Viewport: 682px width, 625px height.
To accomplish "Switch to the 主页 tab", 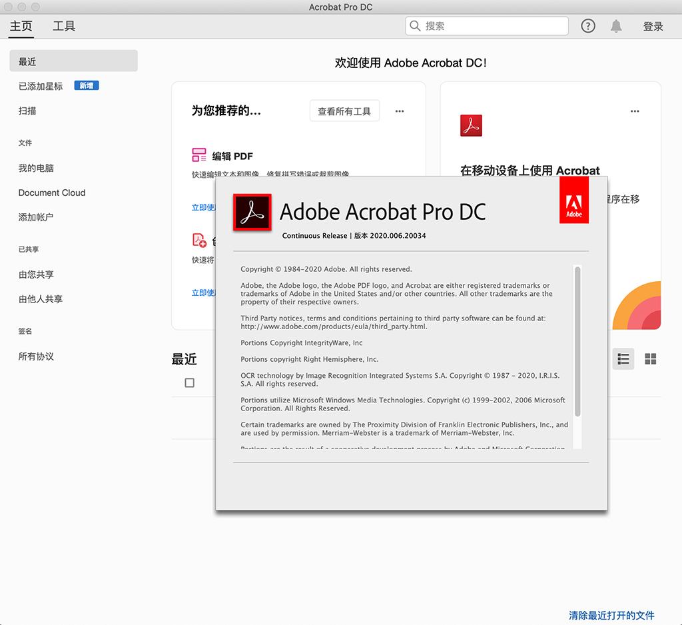I will pyautogui.click(x=21, y=26).
